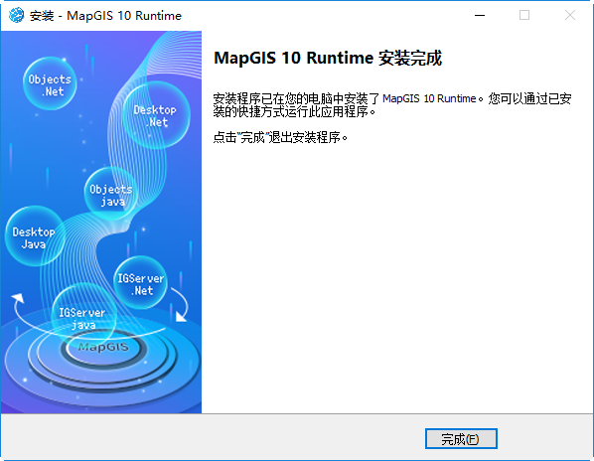Click the MapGIS globe icon in title bar
Viewport: 594px width, 461px height.
16,15
